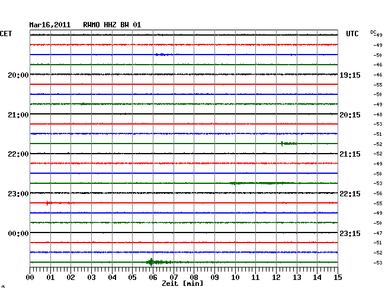Screen dimensions: 385x293
Task: Click minute tick label "12" on time axis
Action: point(276,278)
